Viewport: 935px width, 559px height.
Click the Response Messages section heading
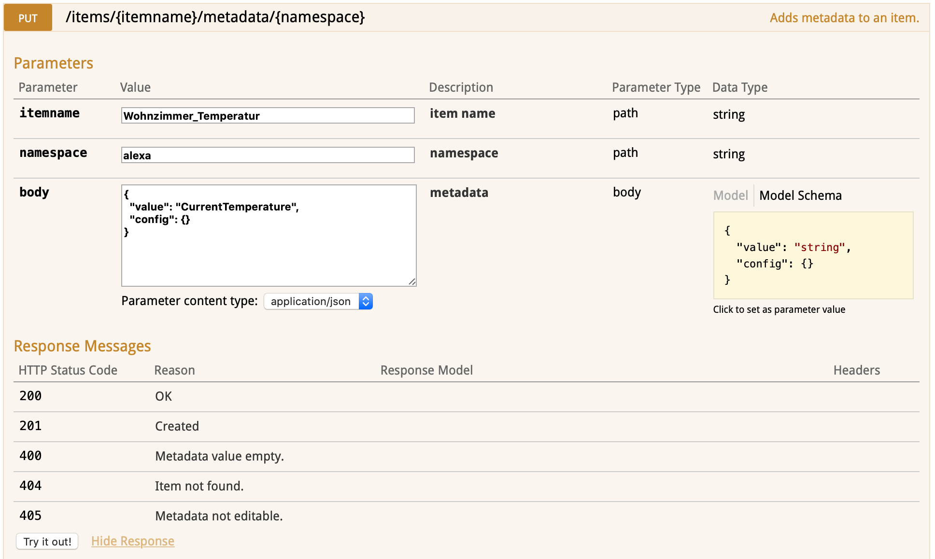83,346
